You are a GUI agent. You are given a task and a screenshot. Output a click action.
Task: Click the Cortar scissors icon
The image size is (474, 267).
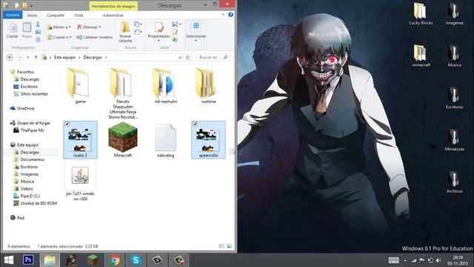[x=38, y=24]
